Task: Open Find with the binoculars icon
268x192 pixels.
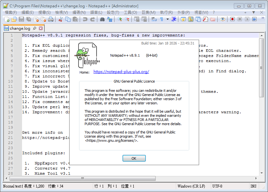Action: coord(102,19)
